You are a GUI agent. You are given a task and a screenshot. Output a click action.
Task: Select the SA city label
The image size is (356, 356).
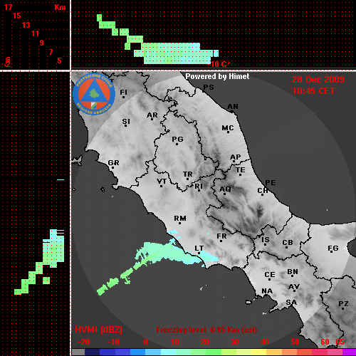tap(291, 302)
